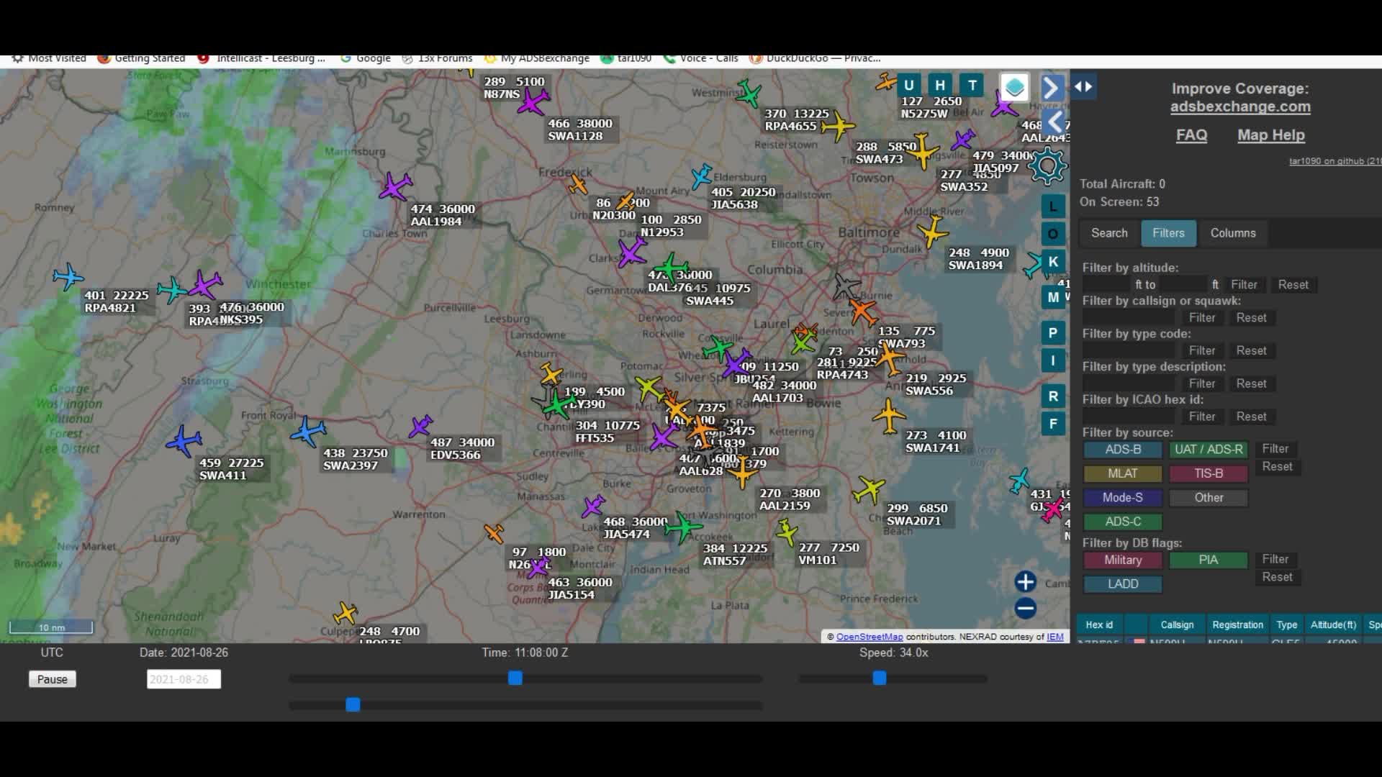Image resolution: width=1382 pixels, height=777 pixels.
Task: Zoom in the map with the plus button
Action: tap(1026, 581)
